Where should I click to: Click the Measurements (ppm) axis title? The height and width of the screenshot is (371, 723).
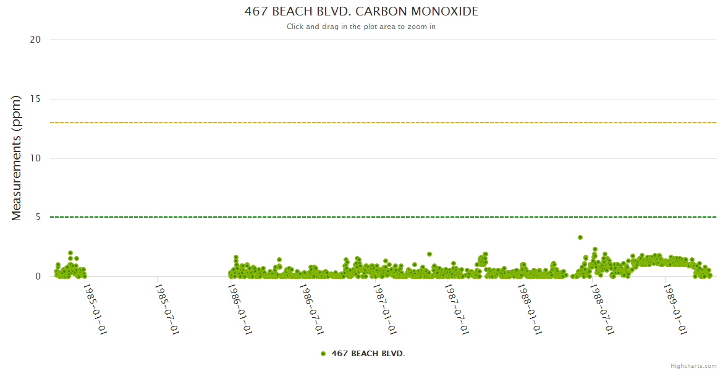17,158
